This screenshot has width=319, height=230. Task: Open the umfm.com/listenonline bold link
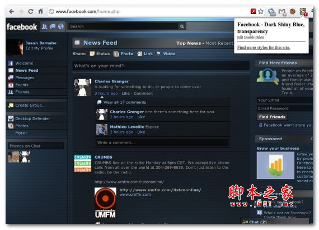[x=160, y=190]
